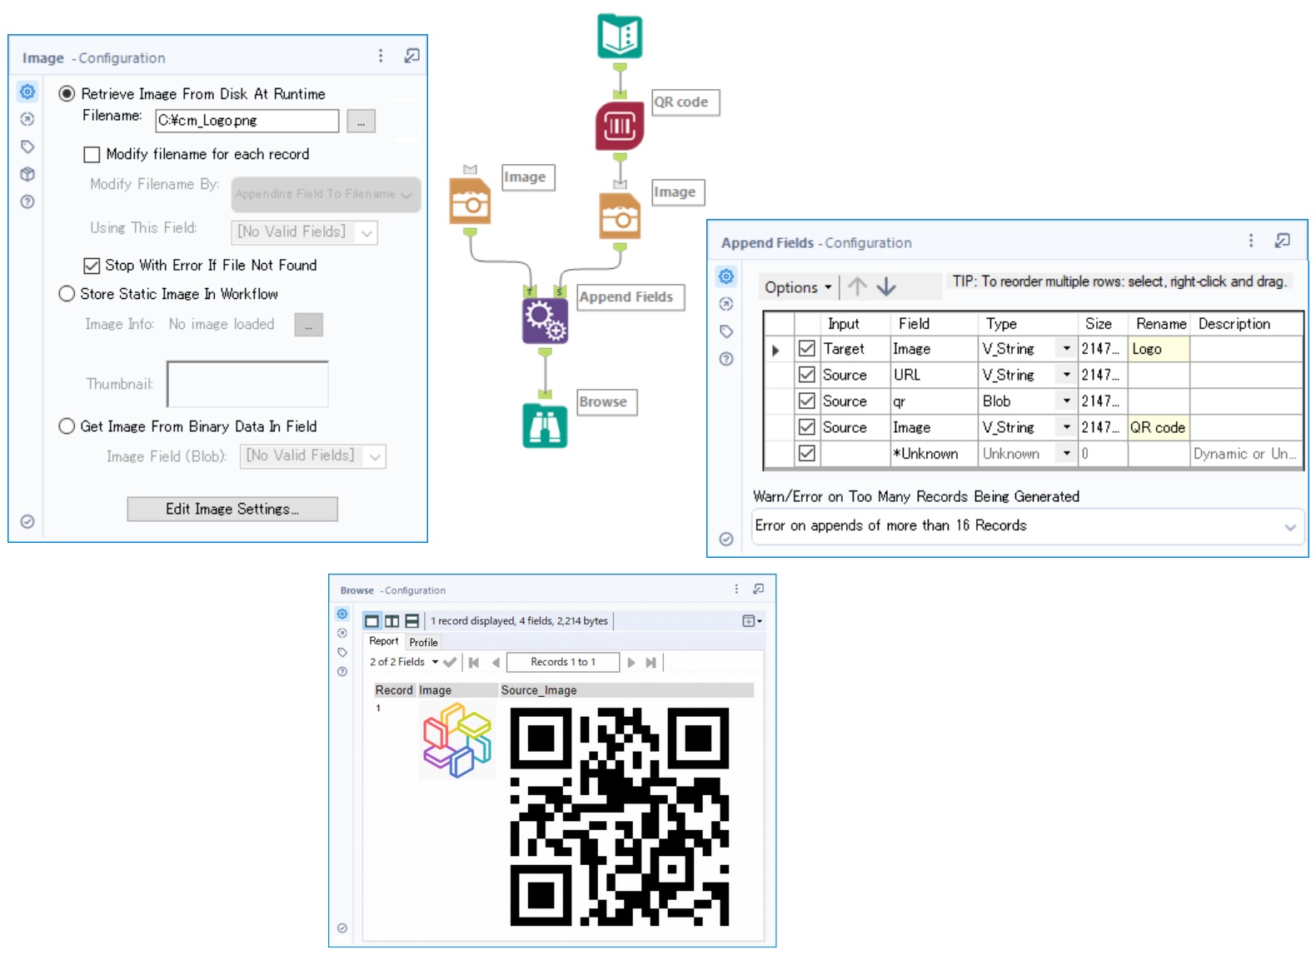Open the Image Field (Blob) dropdown
Image resolution: width=1316 pixels, height=955 pixels.
pyautogui.click(x=312, y=455)
